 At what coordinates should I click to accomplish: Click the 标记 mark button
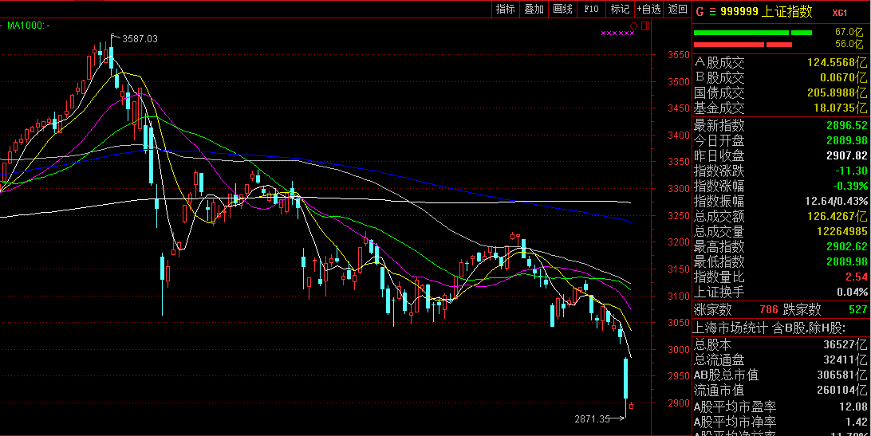pos(620,9)
